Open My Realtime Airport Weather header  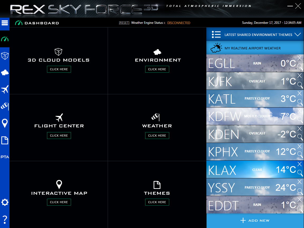click(x=255, y=48)
